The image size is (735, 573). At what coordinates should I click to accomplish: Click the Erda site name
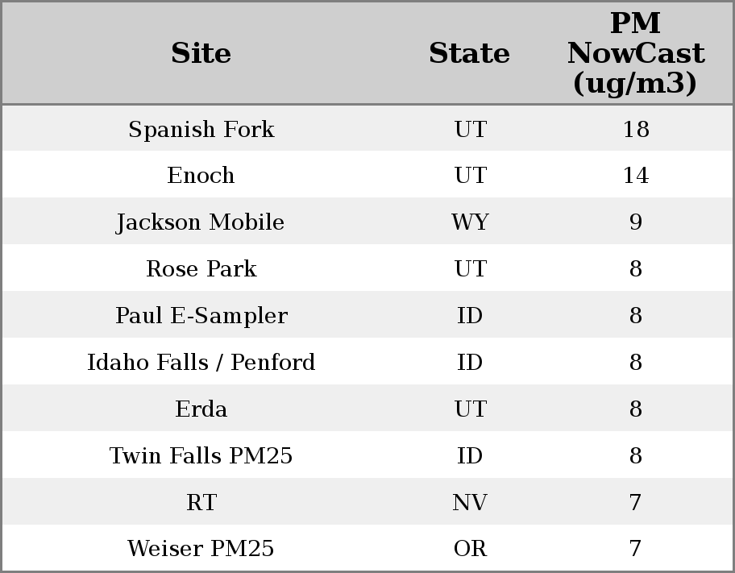point(201,409)
